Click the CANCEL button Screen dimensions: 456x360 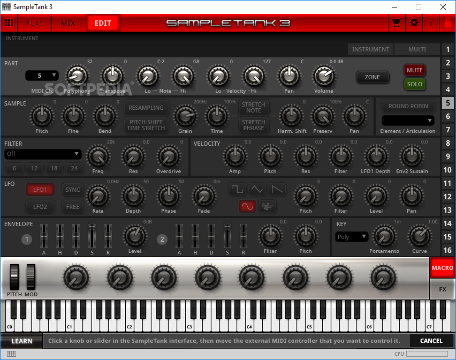point(431,341)
